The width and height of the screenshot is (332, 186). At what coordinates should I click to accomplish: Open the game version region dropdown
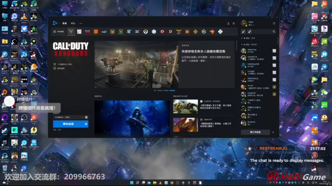click(x=68, y=117)
